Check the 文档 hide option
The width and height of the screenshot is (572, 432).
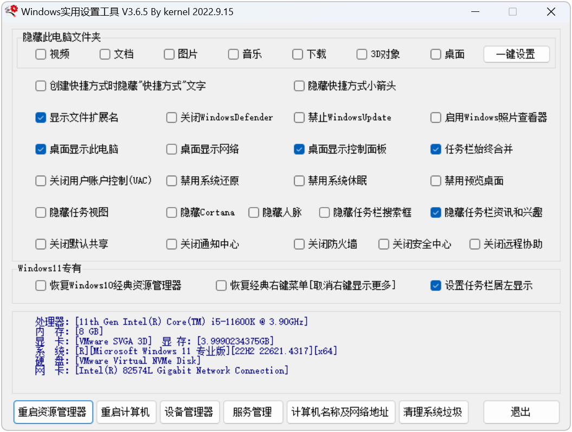point(105,54)
